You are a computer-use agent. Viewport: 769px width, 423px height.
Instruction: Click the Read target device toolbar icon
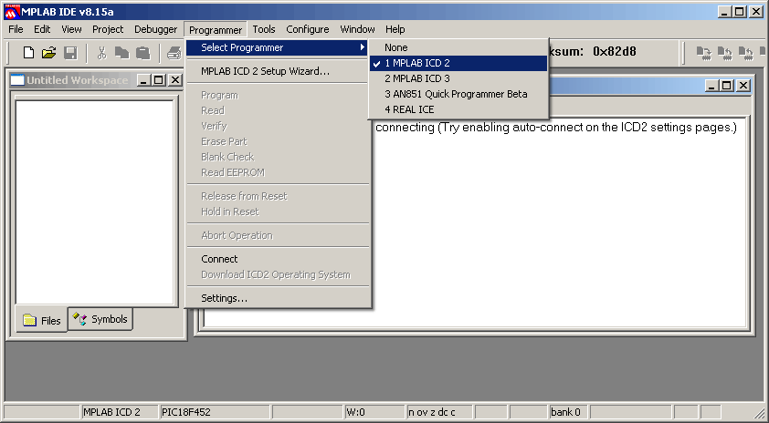pyautogui.click(x=724, y=52)
